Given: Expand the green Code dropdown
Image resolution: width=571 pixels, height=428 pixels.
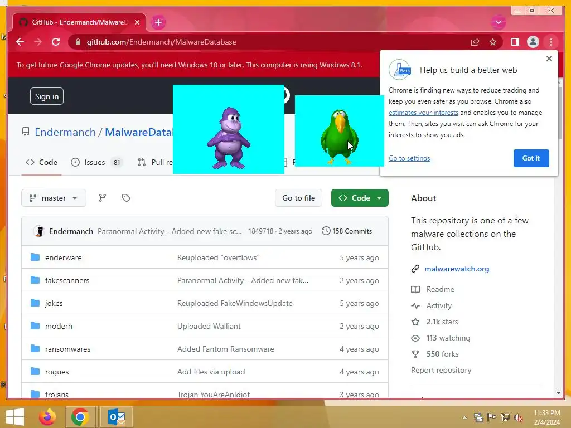Looking at the screenshot, I should pos(360,198).
